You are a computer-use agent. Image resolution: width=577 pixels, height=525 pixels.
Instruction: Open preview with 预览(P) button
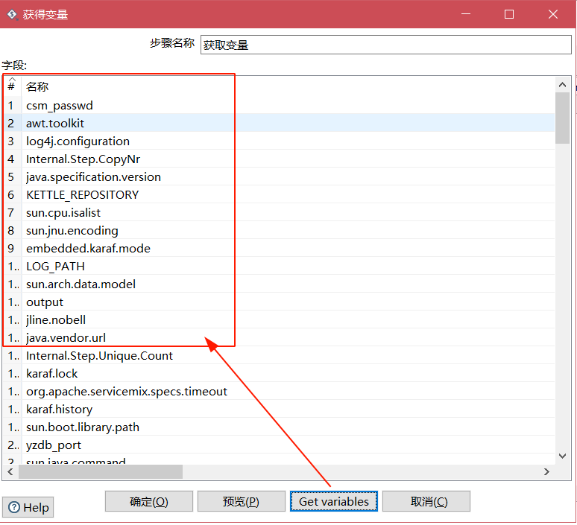[241, 502]
